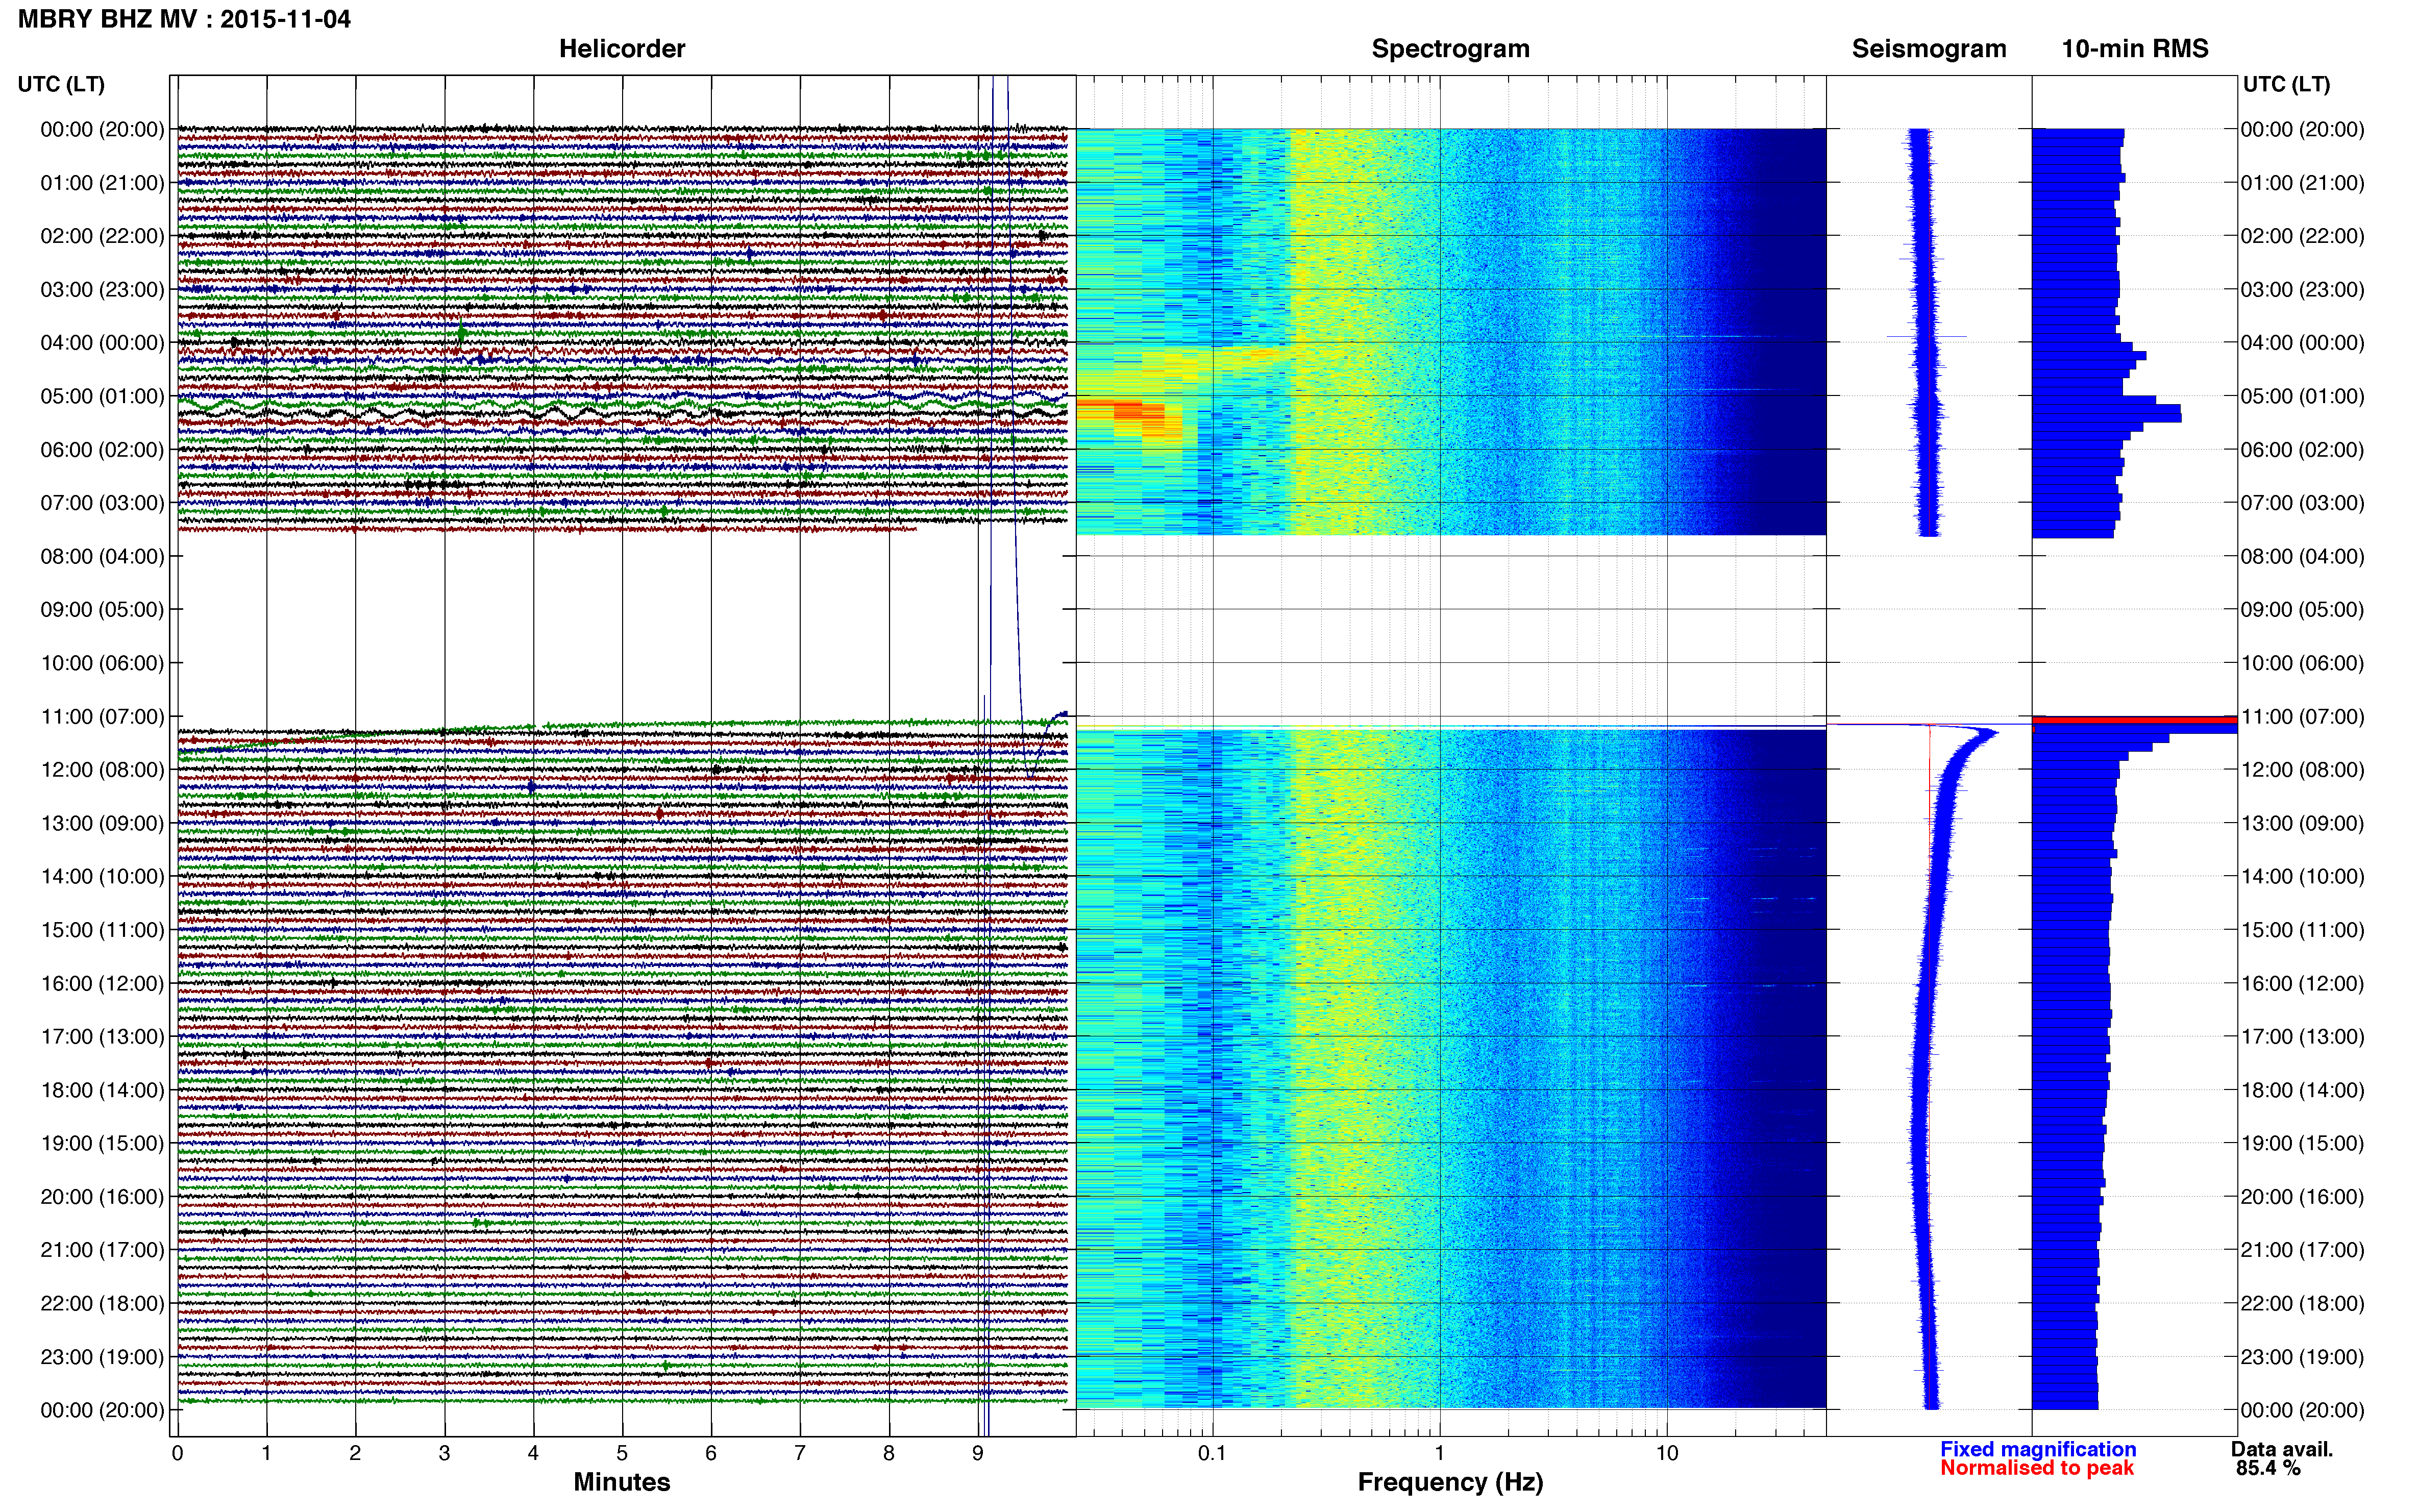Click the right 'UTC (LT)' axis label
Viewport: 2419px width, 1512px height.
tap(2286, 84)
